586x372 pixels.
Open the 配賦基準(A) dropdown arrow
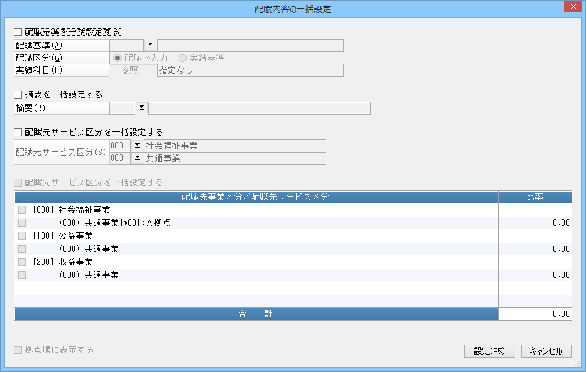coord(150,45)
